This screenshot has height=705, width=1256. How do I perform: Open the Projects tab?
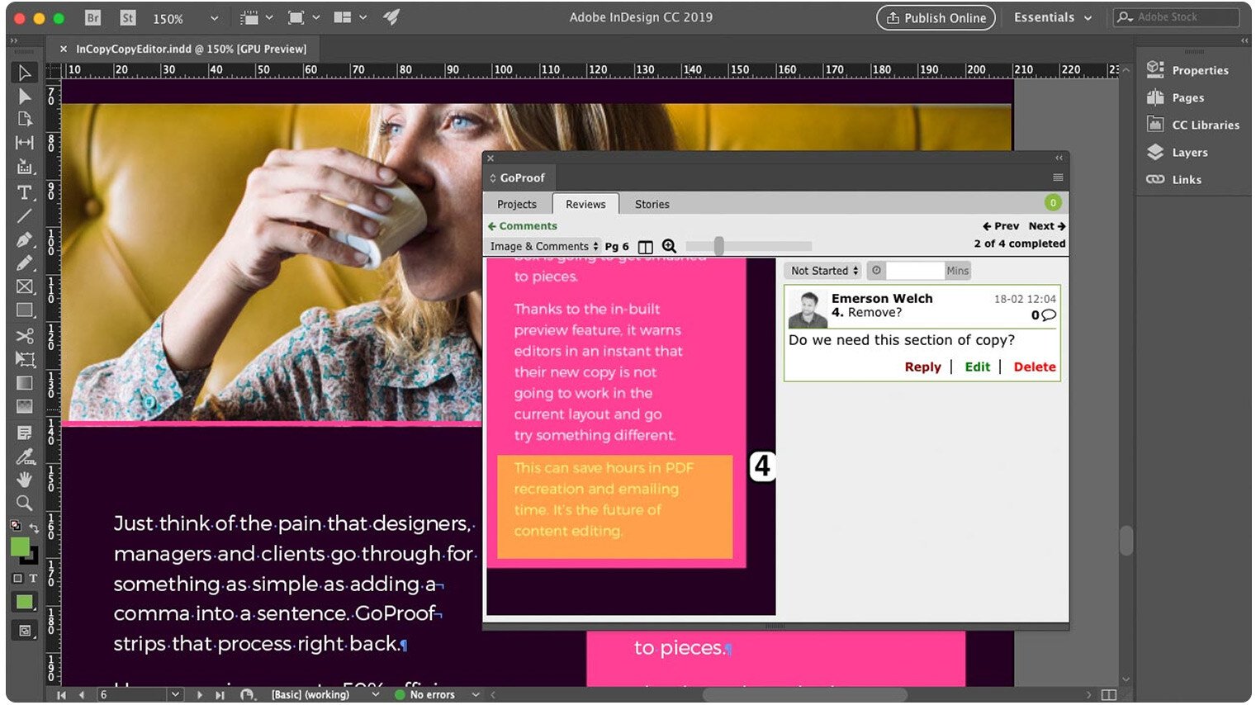pos(517,204)
